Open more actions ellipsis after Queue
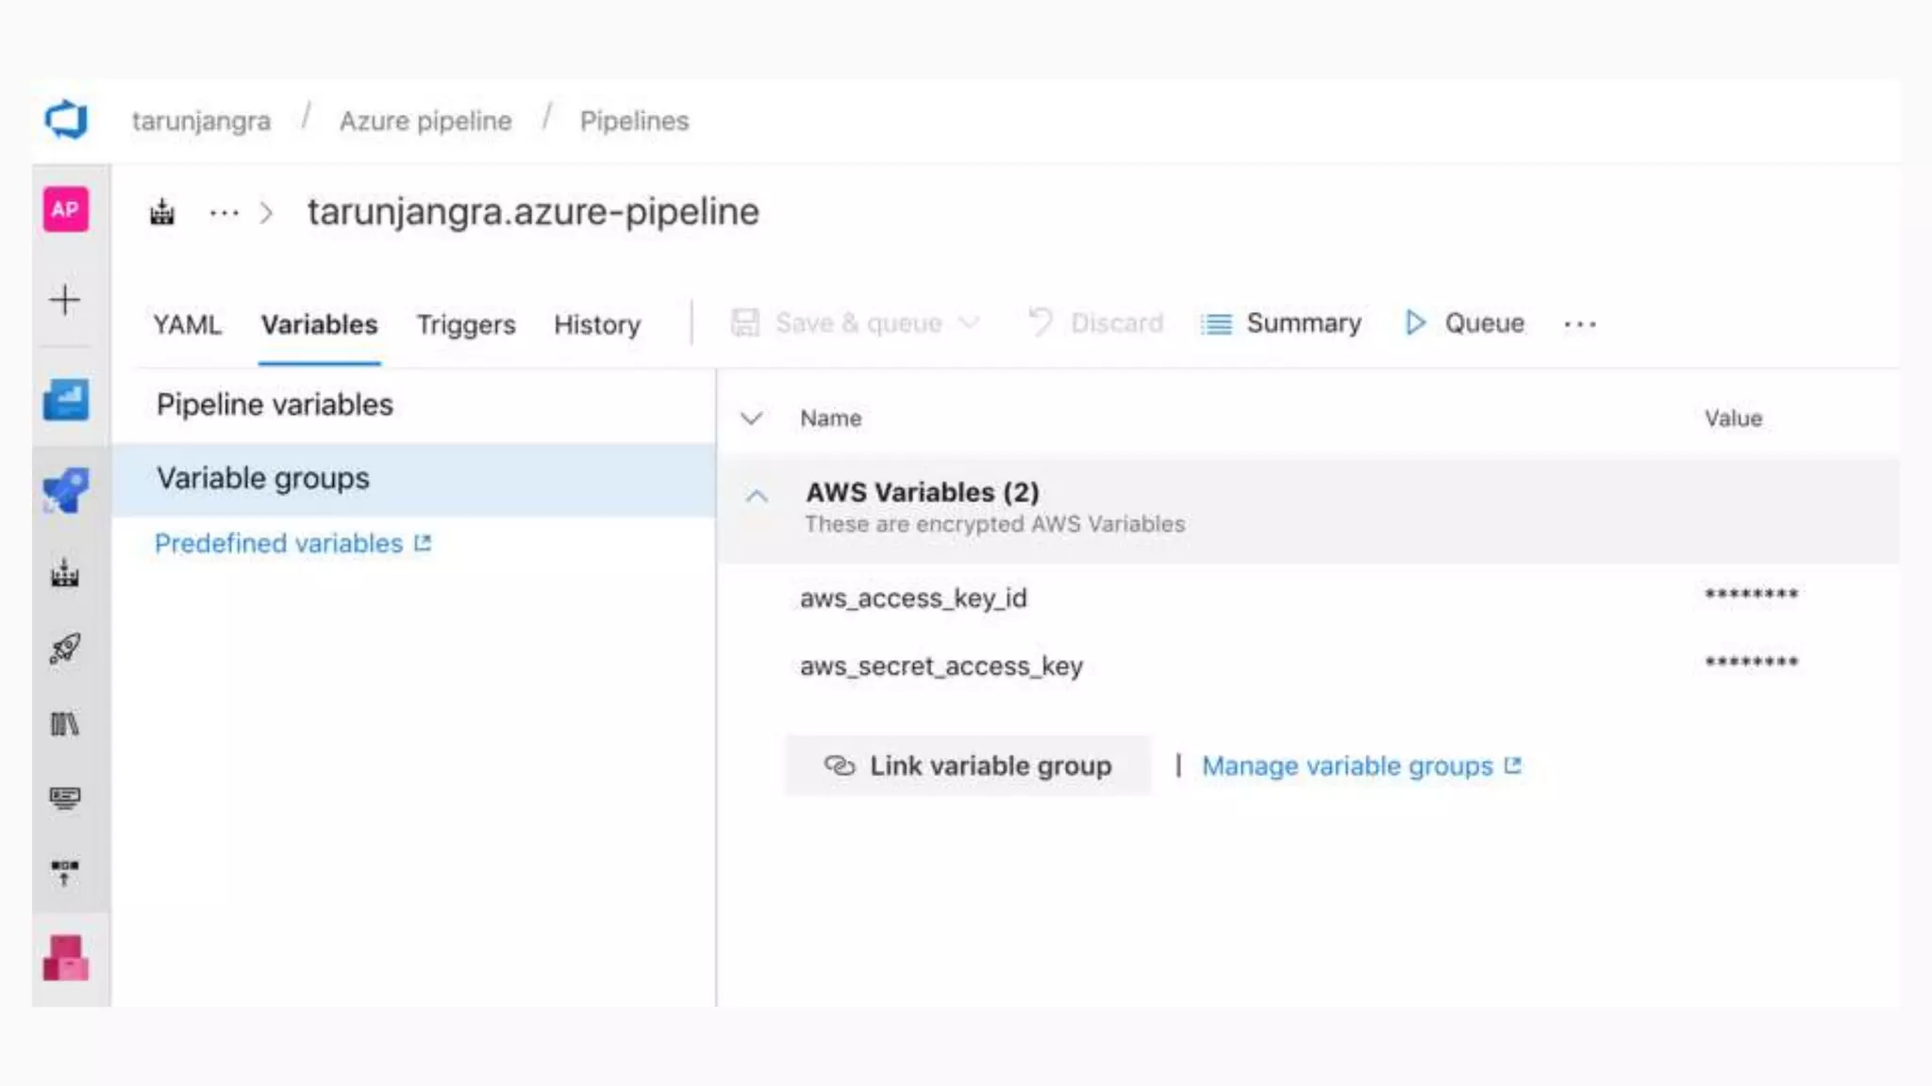Screen dimensions: 1932x1086 [1579, 324]
